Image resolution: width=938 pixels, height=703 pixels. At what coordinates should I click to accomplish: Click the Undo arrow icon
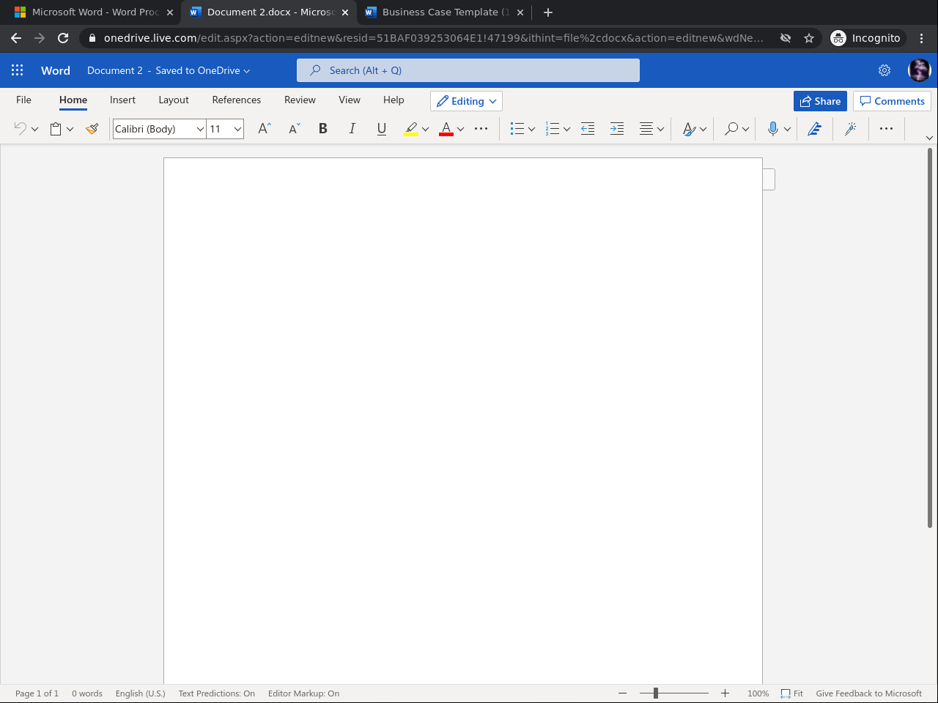(x=20, y=129)
